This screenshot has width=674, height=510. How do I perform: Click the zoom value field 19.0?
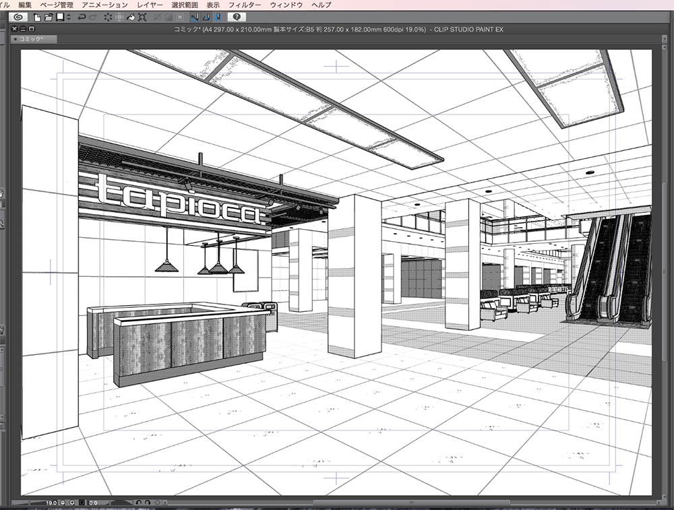pyautogui.click(x=51, y=503)
